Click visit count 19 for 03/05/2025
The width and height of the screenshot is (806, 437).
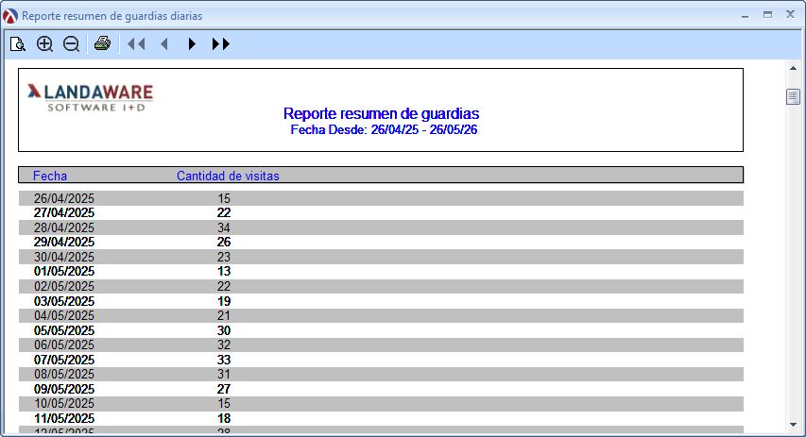tap(224, 301)
